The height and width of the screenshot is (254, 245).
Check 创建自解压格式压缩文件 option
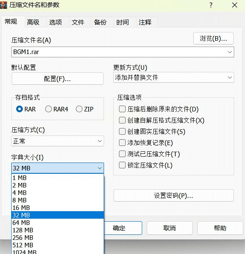(122, 120)
